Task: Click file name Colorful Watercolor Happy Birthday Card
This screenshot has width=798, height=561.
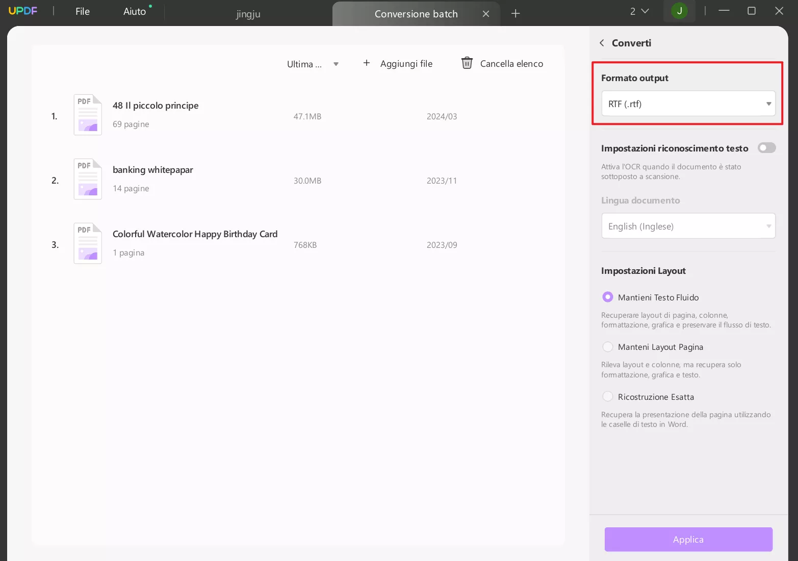Action: coord(195,234)
